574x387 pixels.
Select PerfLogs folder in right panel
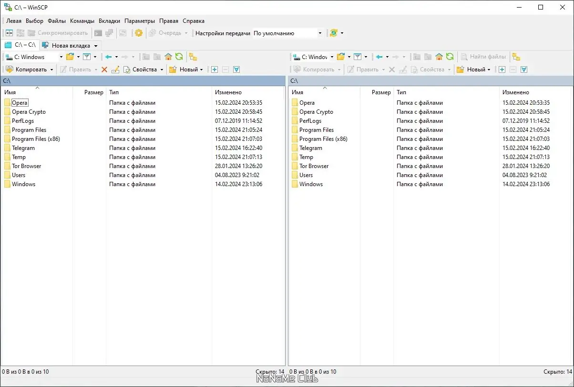pos(310,121)
